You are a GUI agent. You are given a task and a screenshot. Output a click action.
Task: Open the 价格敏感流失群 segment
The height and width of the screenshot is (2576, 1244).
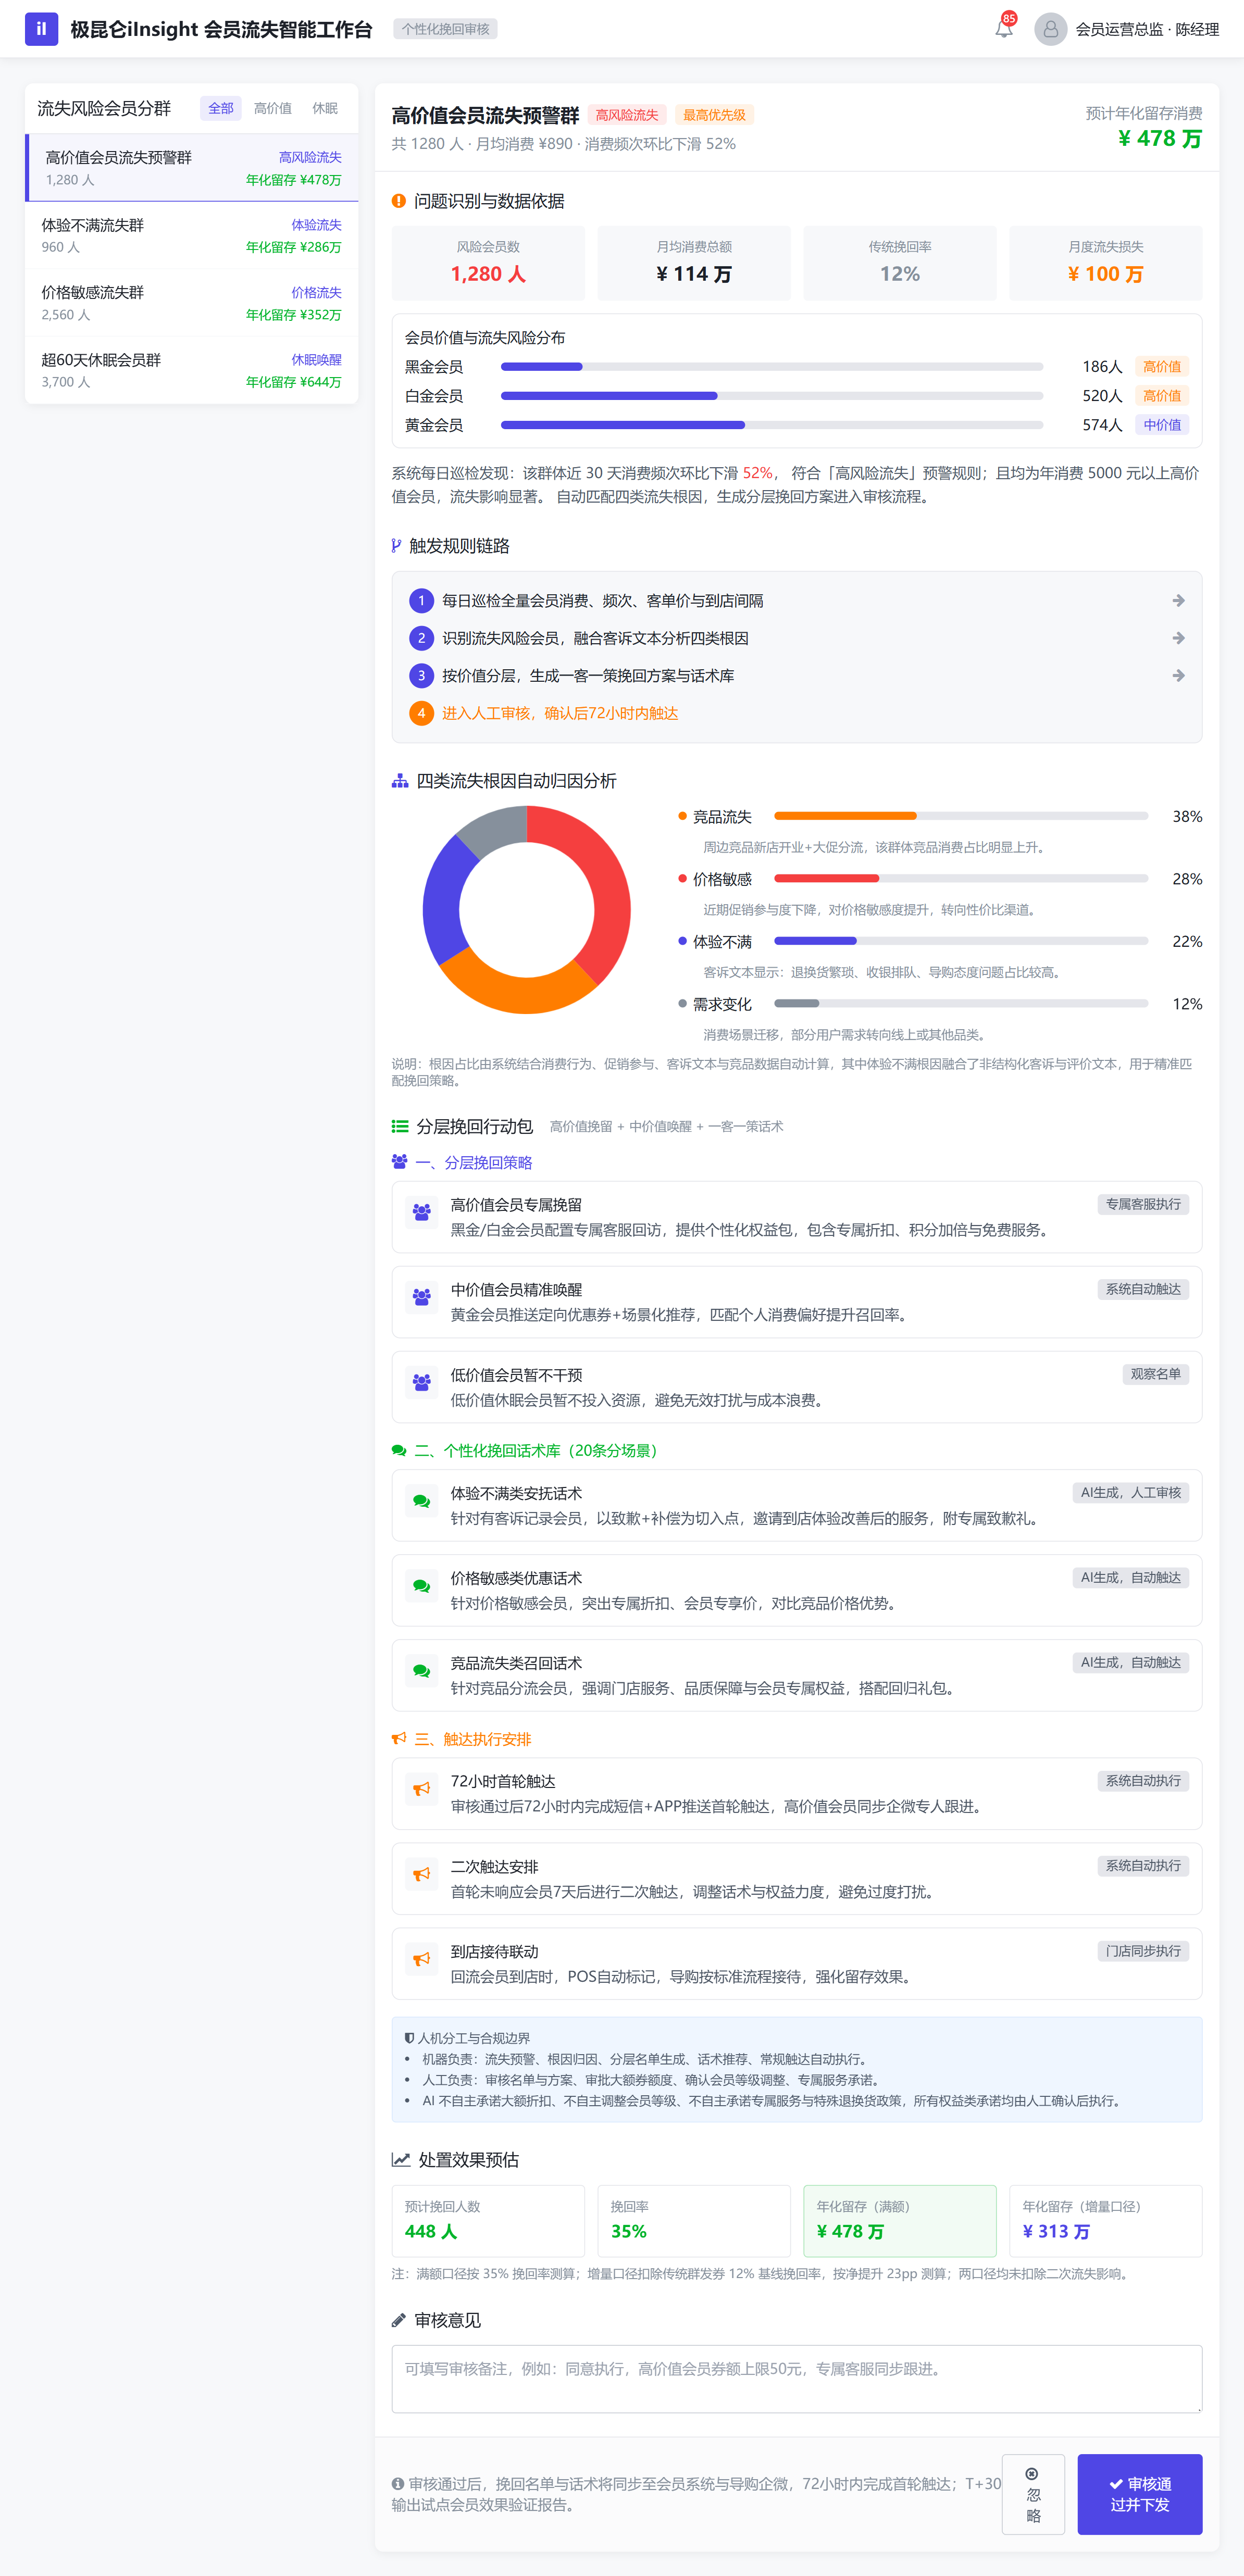tap(192, 303)
